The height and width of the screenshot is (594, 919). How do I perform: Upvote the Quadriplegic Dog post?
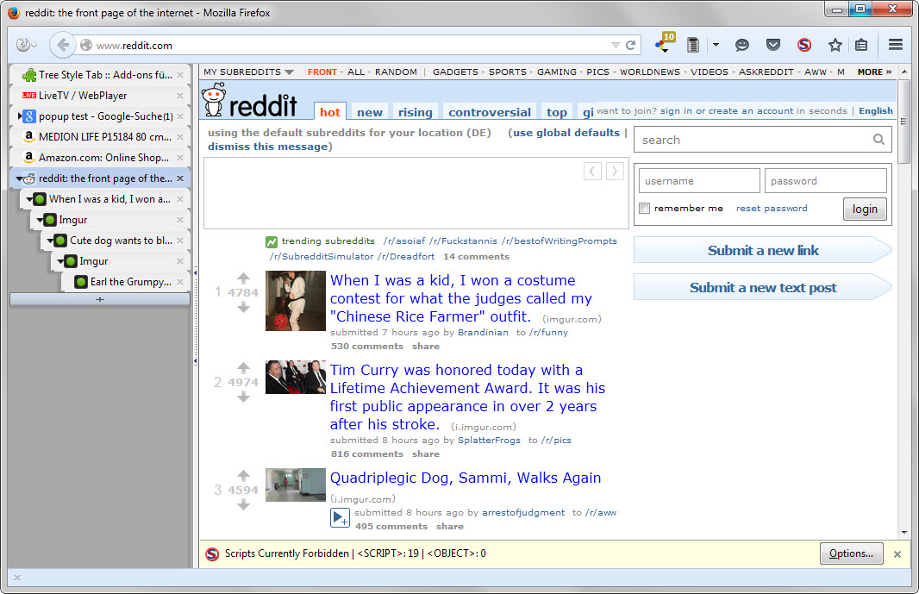tap(243, 476)
